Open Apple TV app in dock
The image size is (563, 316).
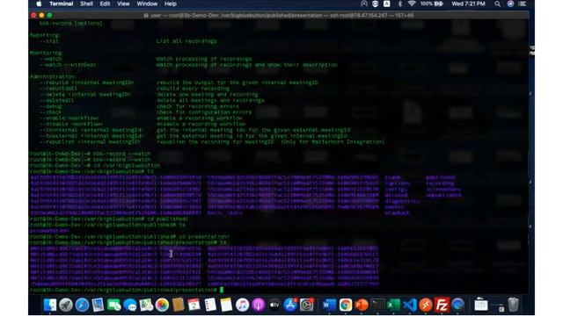tap(274, 305)
